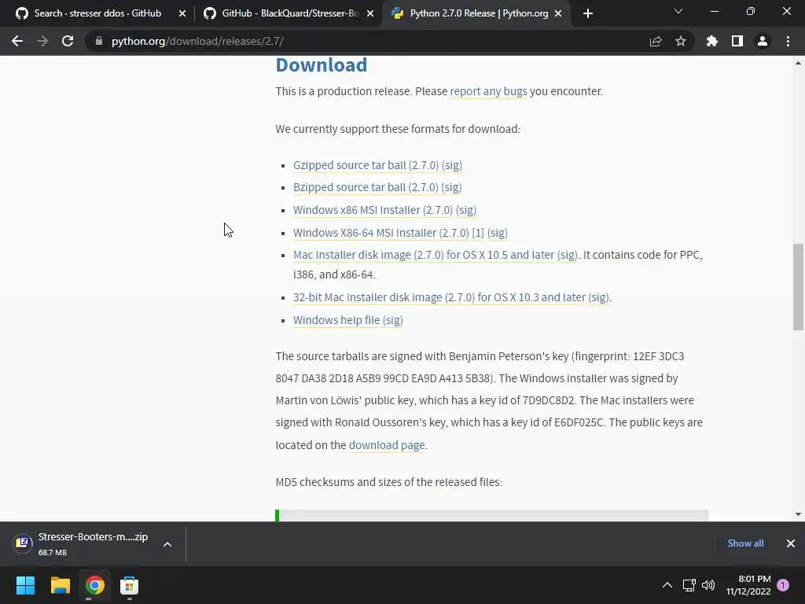Close the downloads bar
Viewport: 805px width, 604px height.
click(x=791, y=543)
